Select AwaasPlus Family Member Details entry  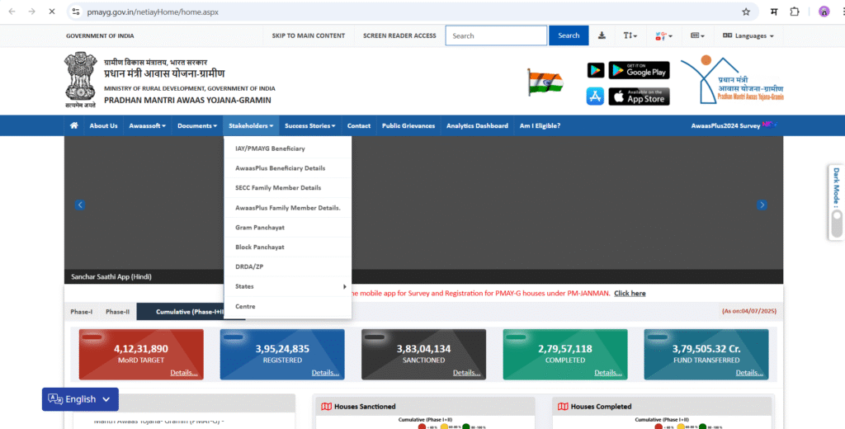pos(288,208)
